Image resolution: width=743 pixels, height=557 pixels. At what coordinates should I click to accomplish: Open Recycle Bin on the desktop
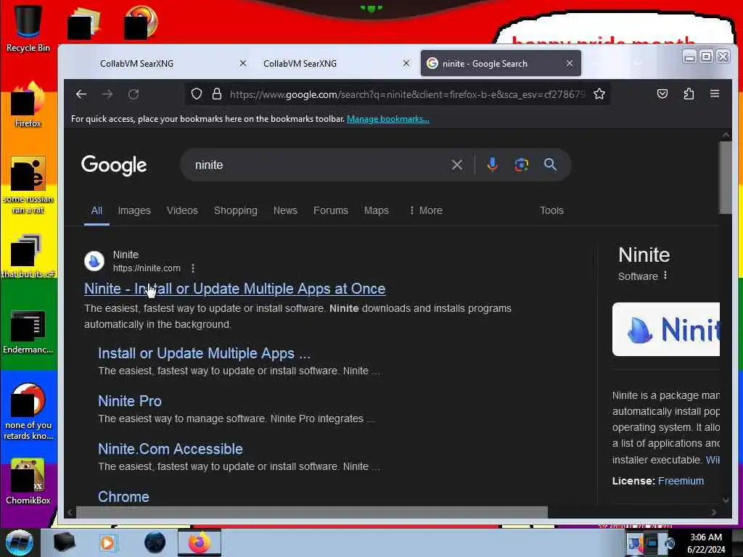(28, 28)
